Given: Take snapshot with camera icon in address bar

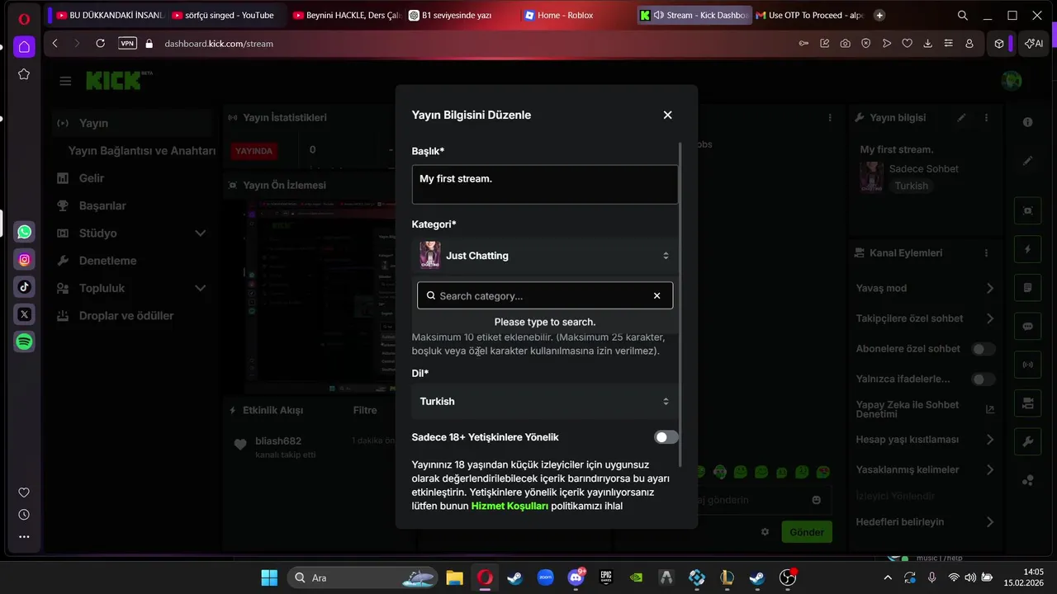Looking at the screenshot, I should tap(845, 43).
